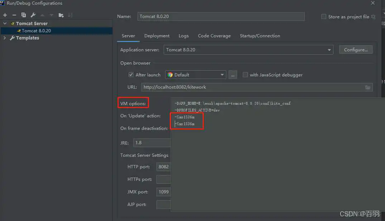Click inside the HTTP port field
The width and height of the screenshot is (385, 221).
(164, 167)
